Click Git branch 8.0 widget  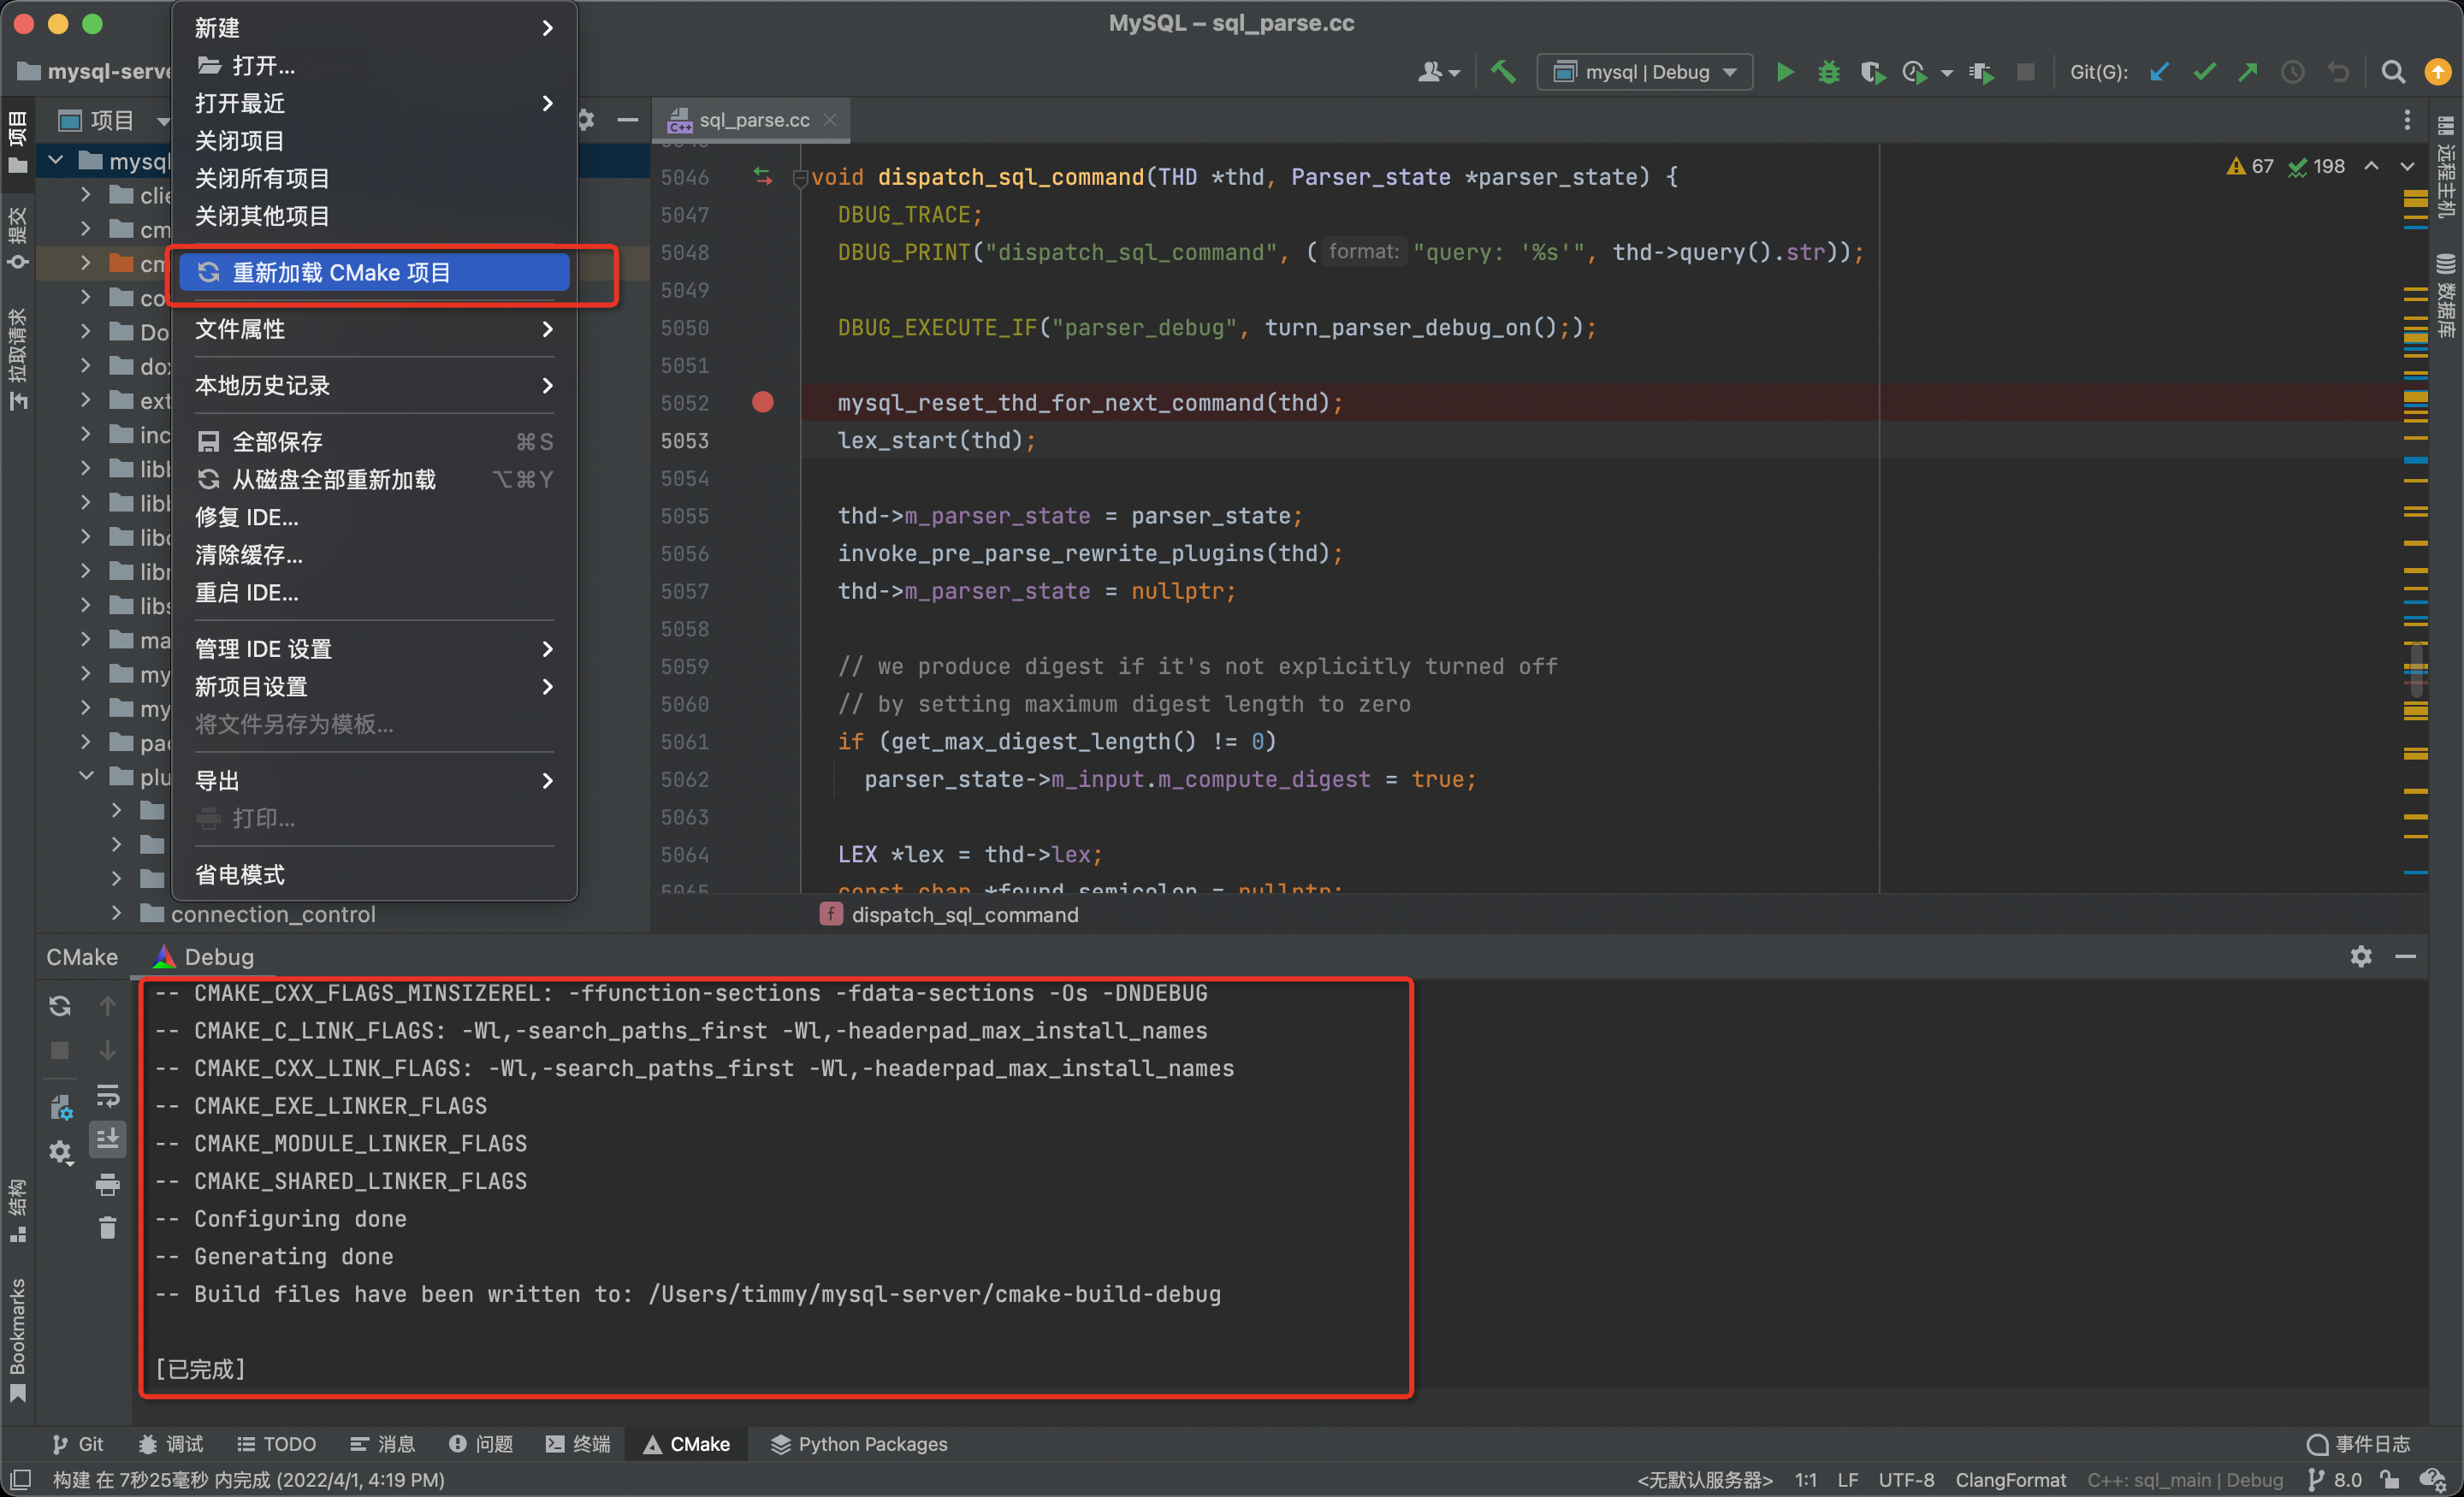(2335, 1479)
